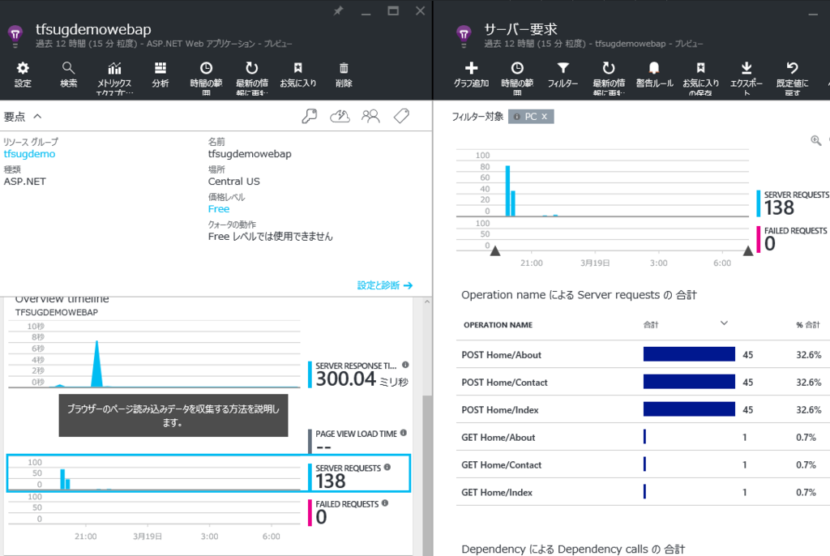Show info for Server Response Time

(405, 365)
